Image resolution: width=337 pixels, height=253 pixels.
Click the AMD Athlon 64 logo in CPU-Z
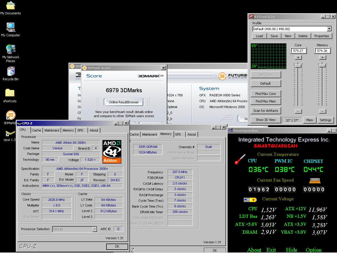click(x=112, y=152)
